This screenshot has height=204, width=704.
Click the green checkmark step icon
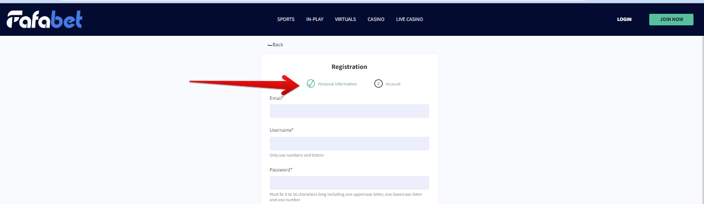[311, 84]
